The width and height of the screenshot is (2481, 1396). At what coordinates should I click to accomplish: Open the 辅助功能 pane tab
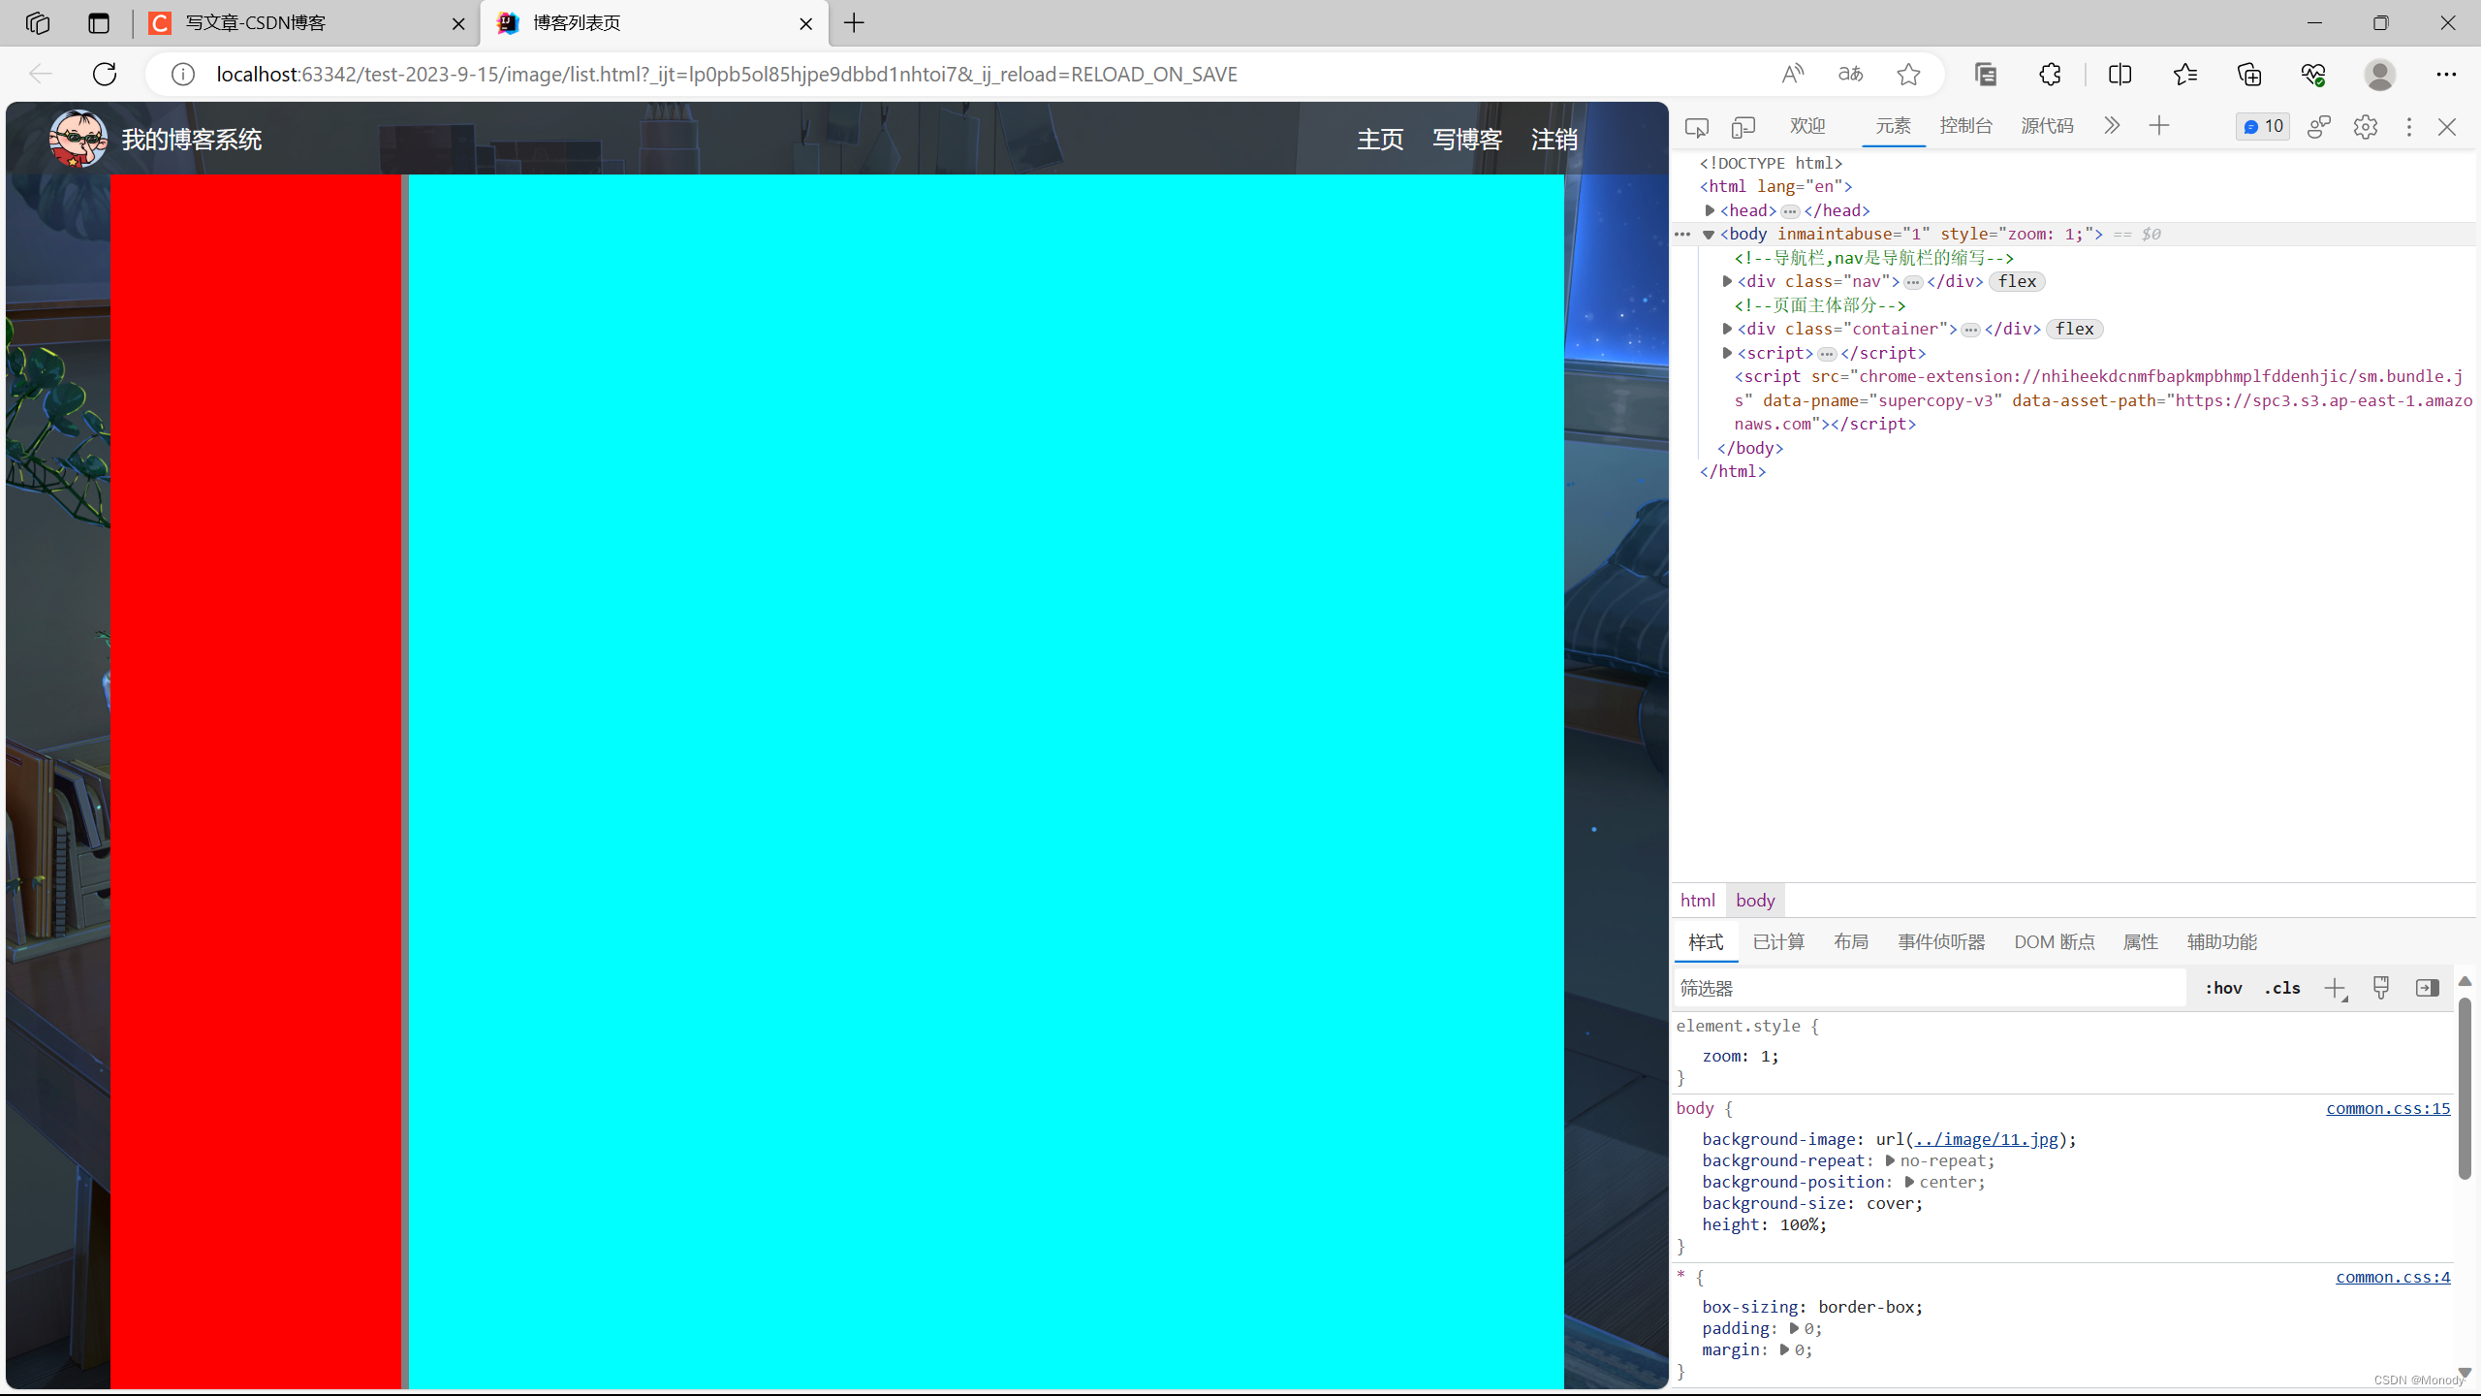(x=2222, y=942)
